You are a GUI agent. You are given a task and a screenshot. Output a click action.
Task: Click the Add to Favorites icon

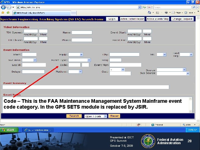(8, 12)
